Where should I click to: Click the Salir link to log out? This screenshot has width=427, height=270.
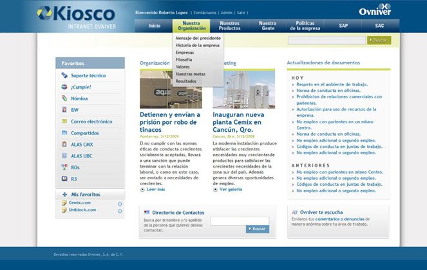point(241,12)
